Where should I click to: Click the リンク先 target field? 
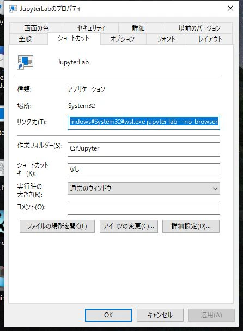point(144,123)
